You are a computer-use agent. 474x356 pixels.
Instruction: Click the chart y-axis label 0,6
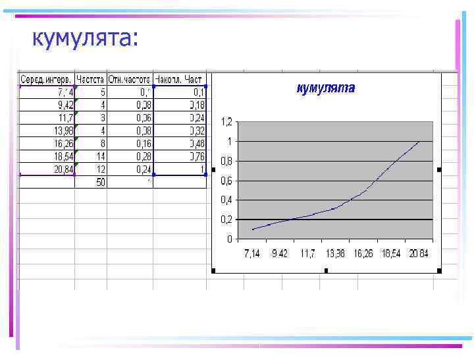[226, 181]
